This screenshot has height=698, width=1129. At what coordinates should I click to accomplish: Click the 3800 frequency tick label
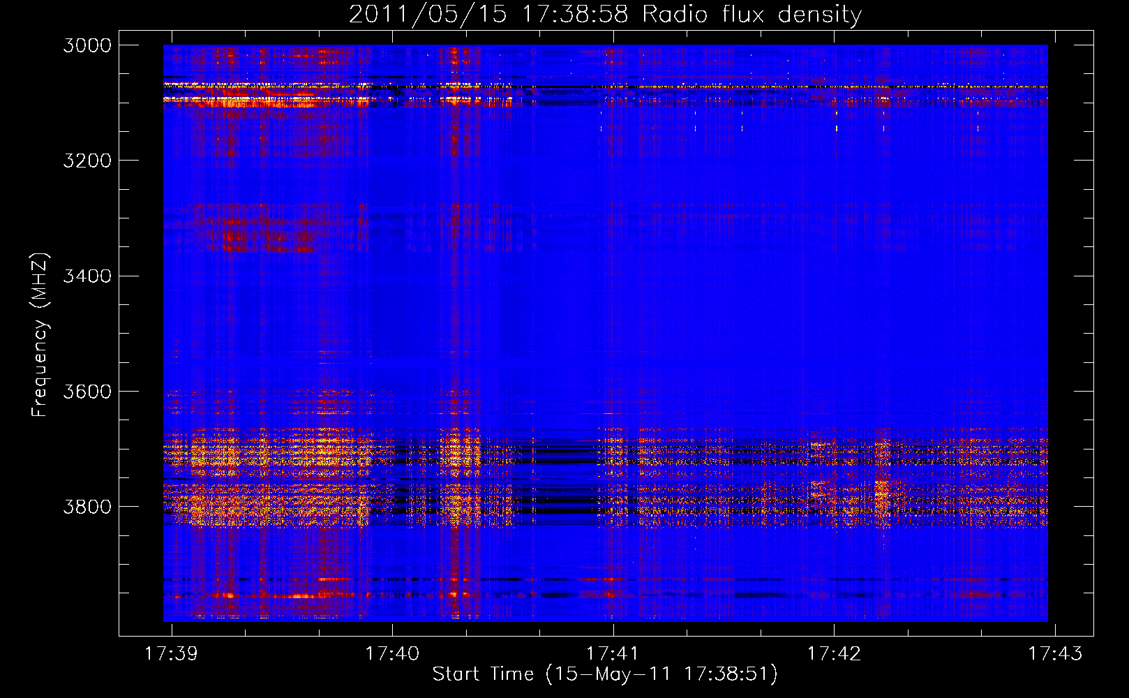click(x=87, y=506)
